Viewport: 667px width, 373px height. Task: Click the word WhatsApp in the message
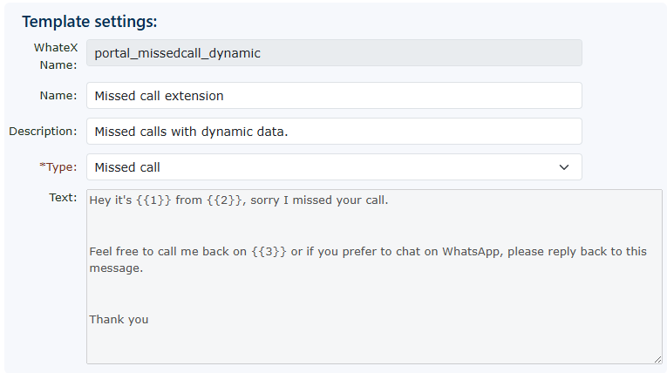472,252
